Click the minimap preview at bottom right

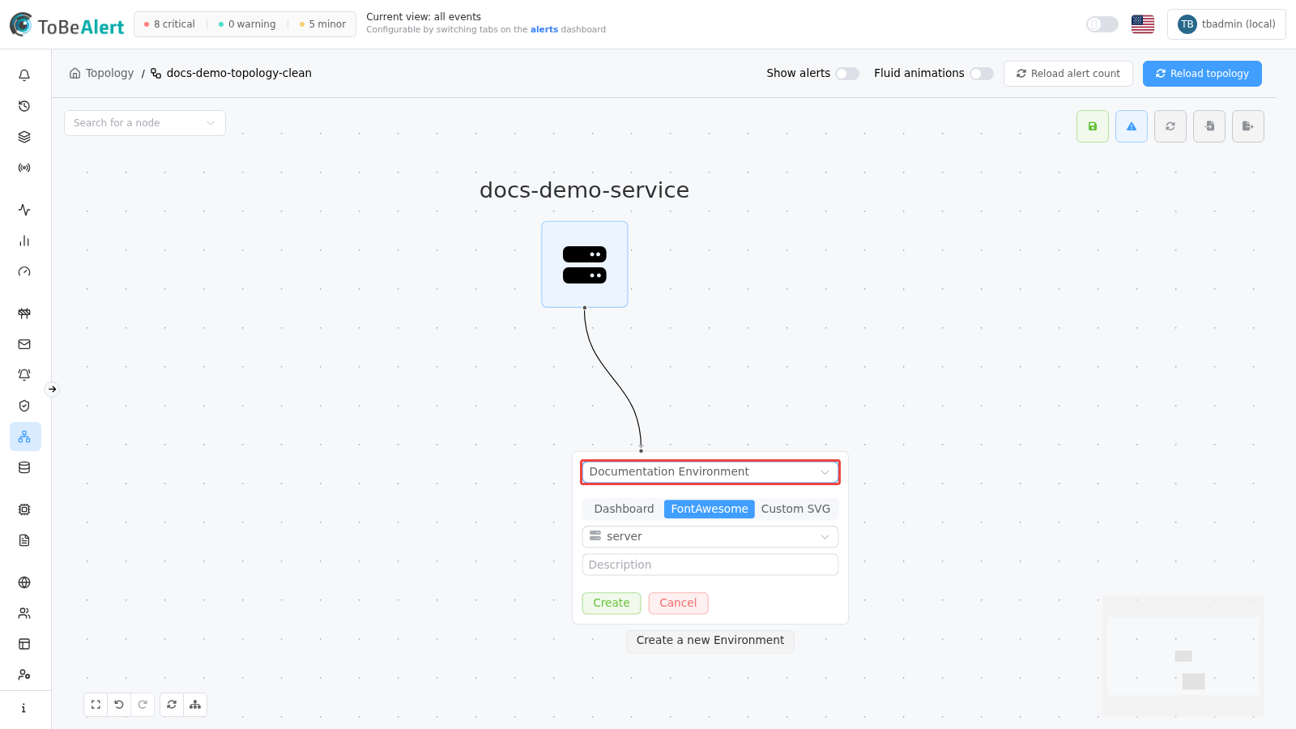(x=1183, y=656)
